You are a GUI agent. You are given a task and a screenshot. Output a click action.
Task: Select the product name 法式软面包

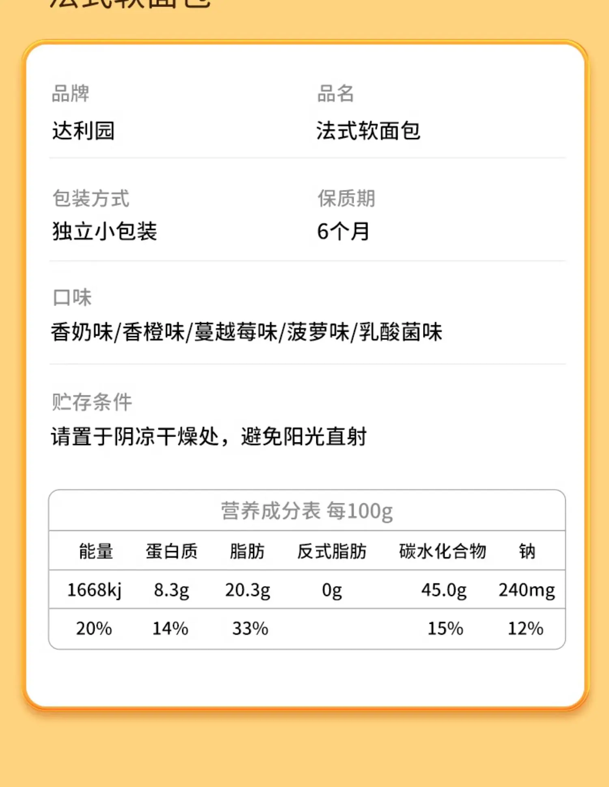(368, 131)
